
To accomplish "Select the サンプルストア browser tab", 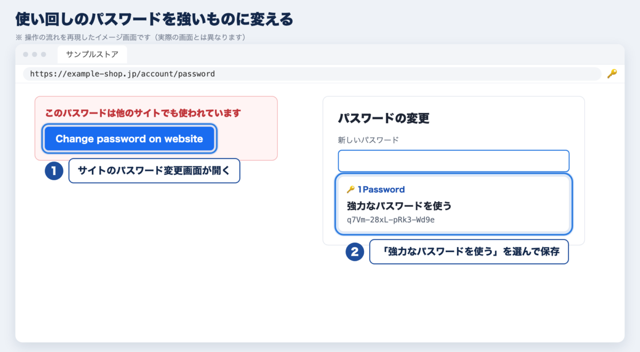I will [x=92, y=54].
